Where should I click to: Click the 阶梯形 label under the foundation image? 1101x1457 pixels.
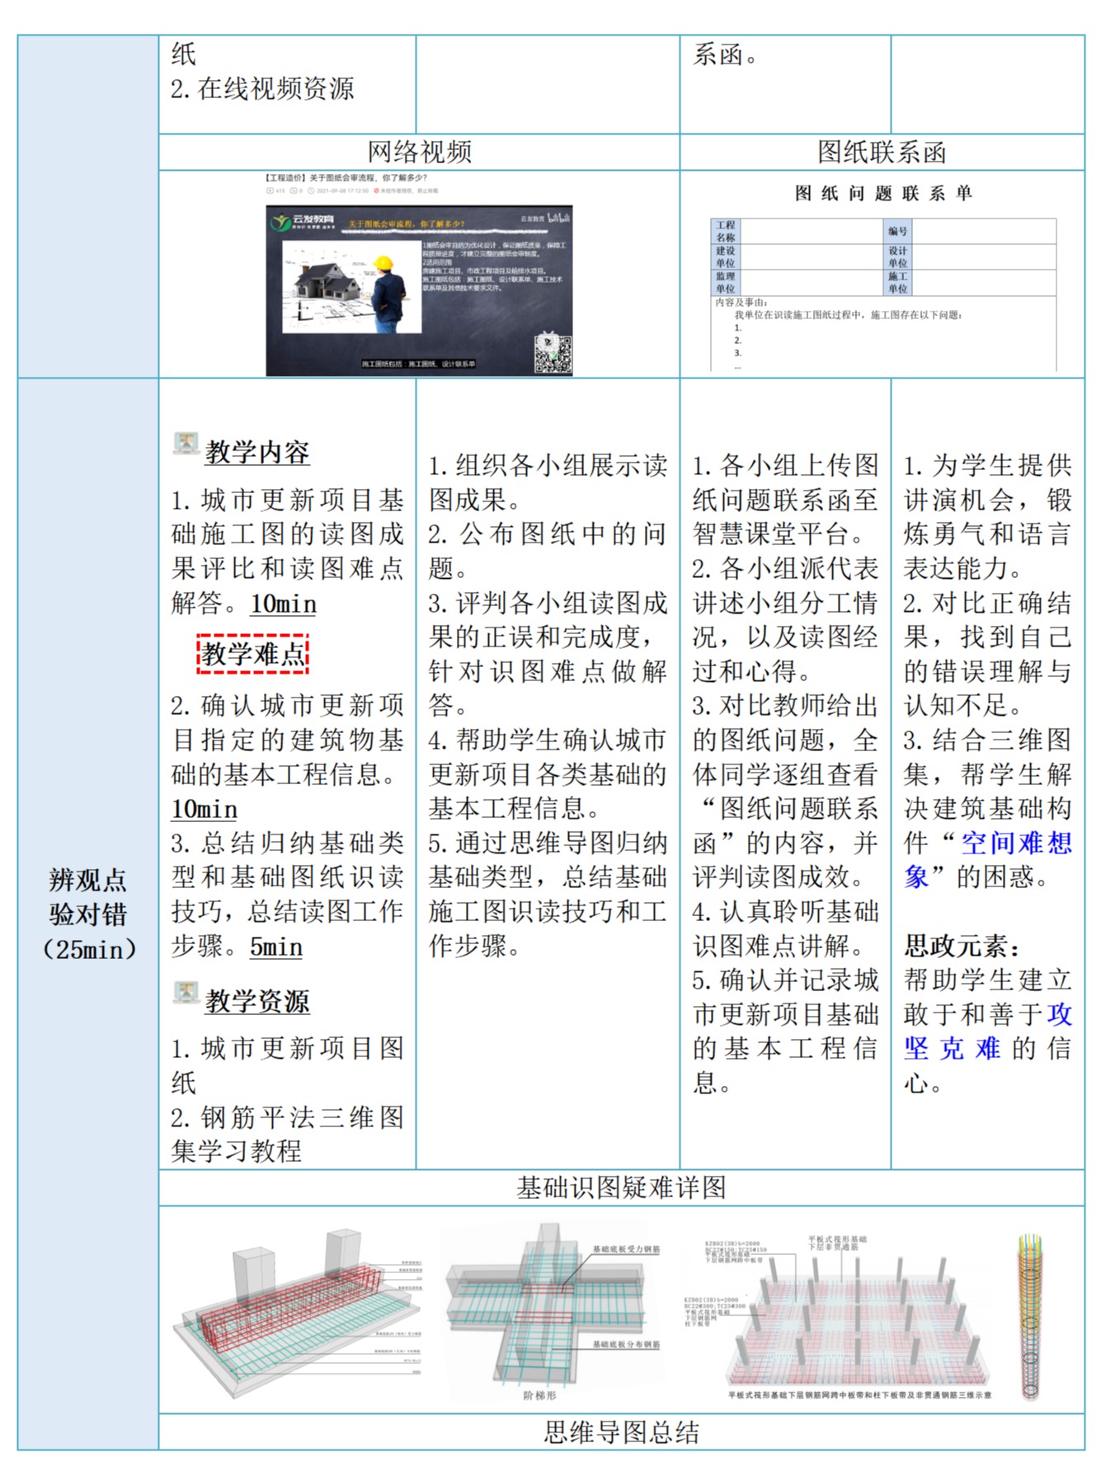[539, 1395]
